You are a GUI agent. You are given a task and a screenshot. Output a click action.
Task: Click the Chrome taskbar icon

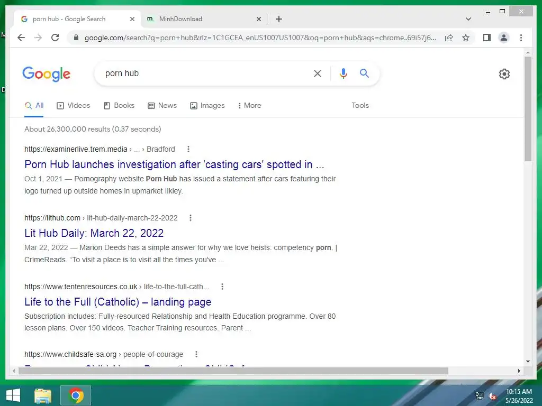coord(76,395)
